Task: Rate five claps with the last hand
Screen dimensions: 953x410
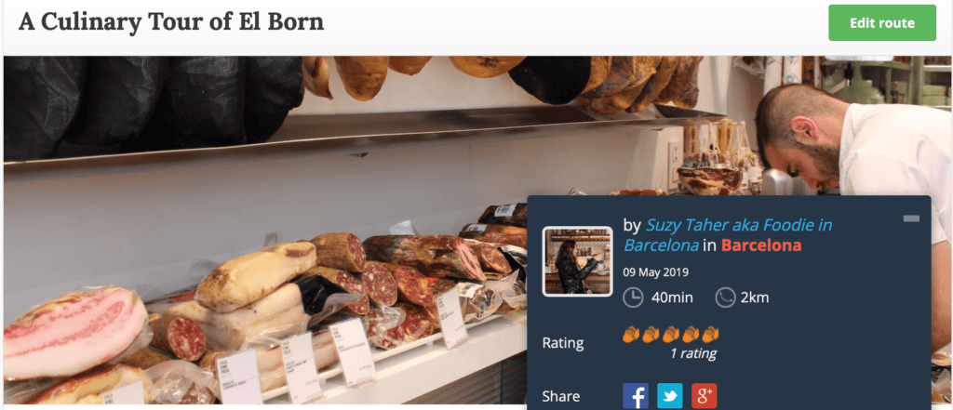Action: coord(710,334)
